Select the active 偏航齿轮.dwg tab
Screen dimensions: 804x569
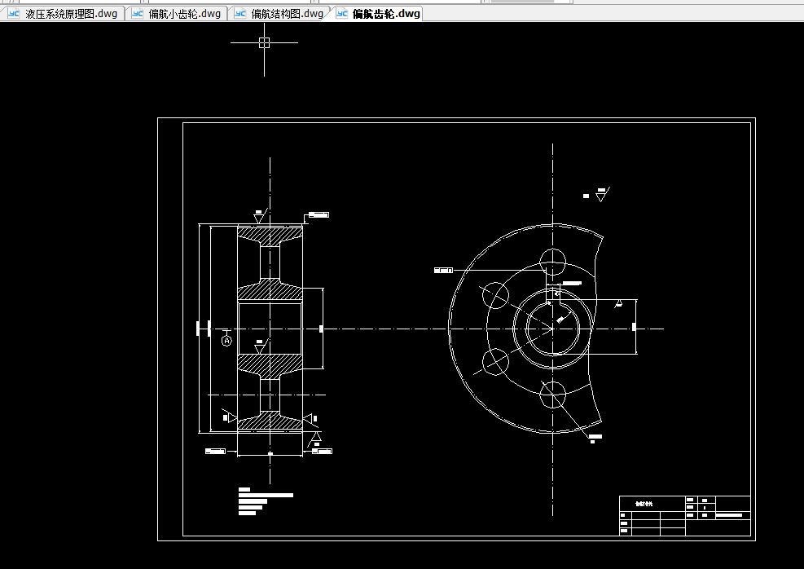click(x=378, y=14)
